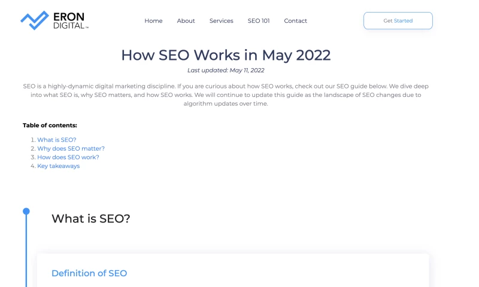This screenshot has height=287, width=479.
Task: Click the 'How SEO Works in May 2022' title
Action: point(226,55)
